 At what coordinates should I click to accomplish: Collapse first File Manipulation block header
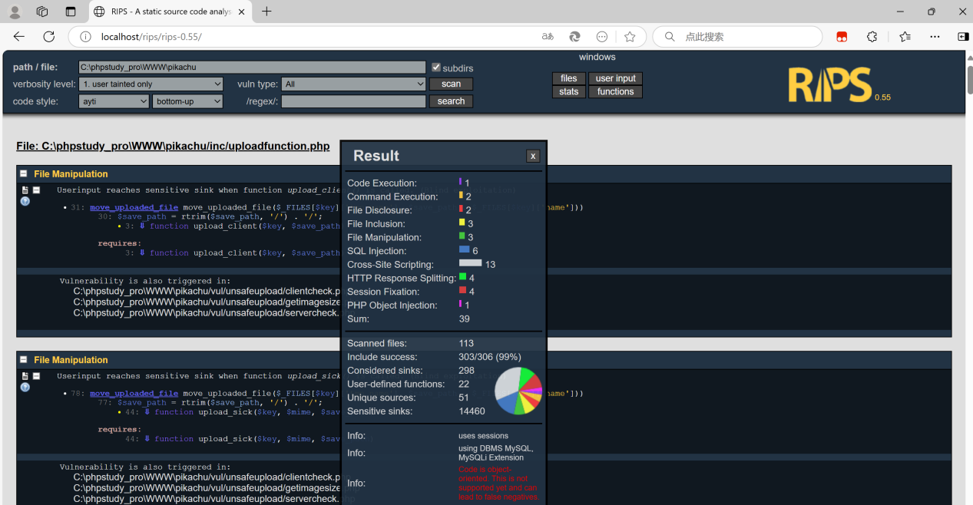pyautogui.click(x=24, y=174)
